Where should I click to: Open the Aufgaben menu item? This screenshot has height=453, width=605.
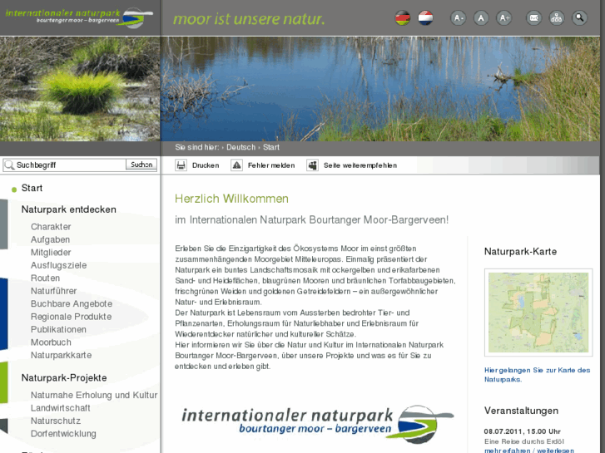(51, 239)
